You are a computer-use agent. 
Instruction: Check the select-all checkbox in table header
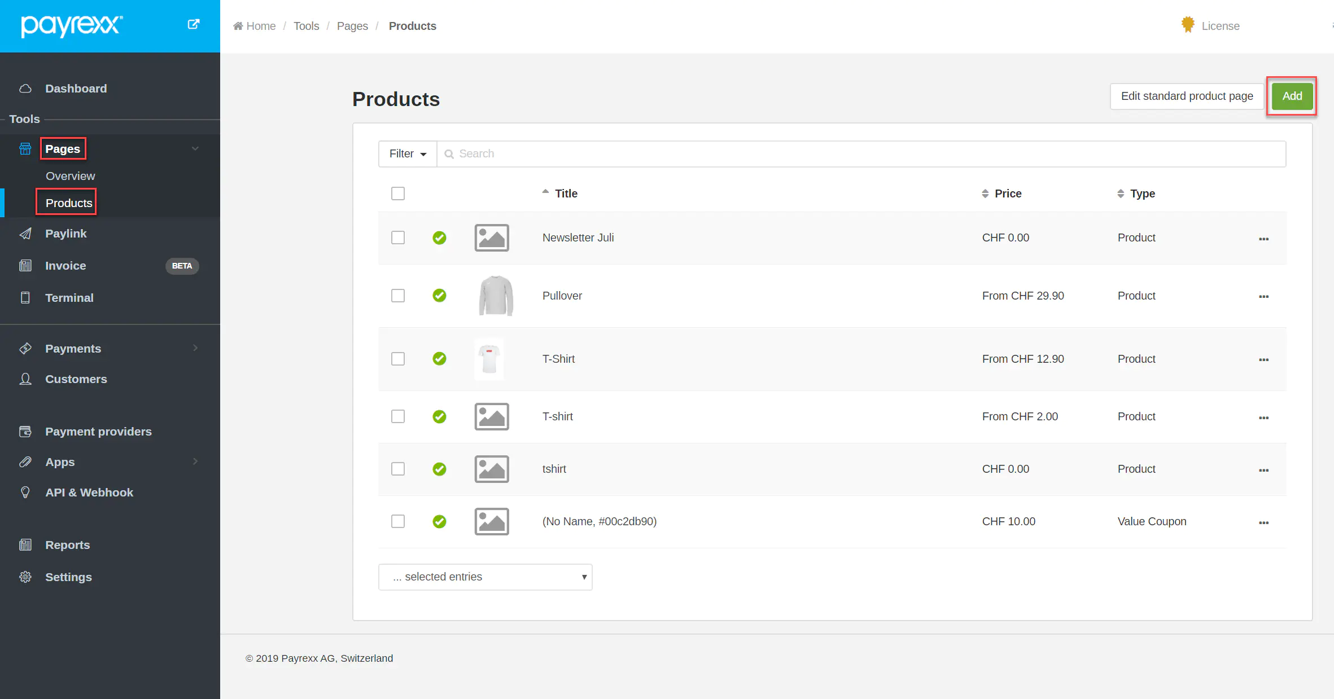[398, 194]
